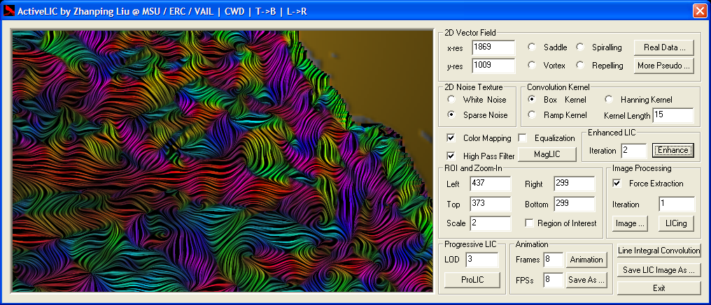The image size is (711, 305).
Task: Disable the Color Mapping checkbox
Action: [x=451, y=137]
